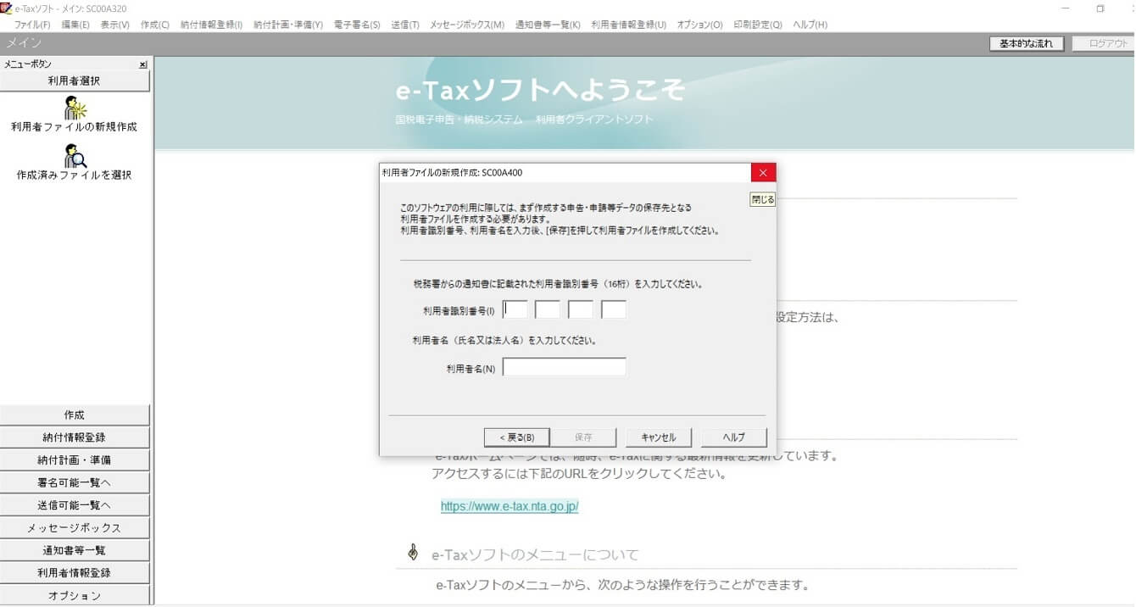Restore the main window size

1100,8
